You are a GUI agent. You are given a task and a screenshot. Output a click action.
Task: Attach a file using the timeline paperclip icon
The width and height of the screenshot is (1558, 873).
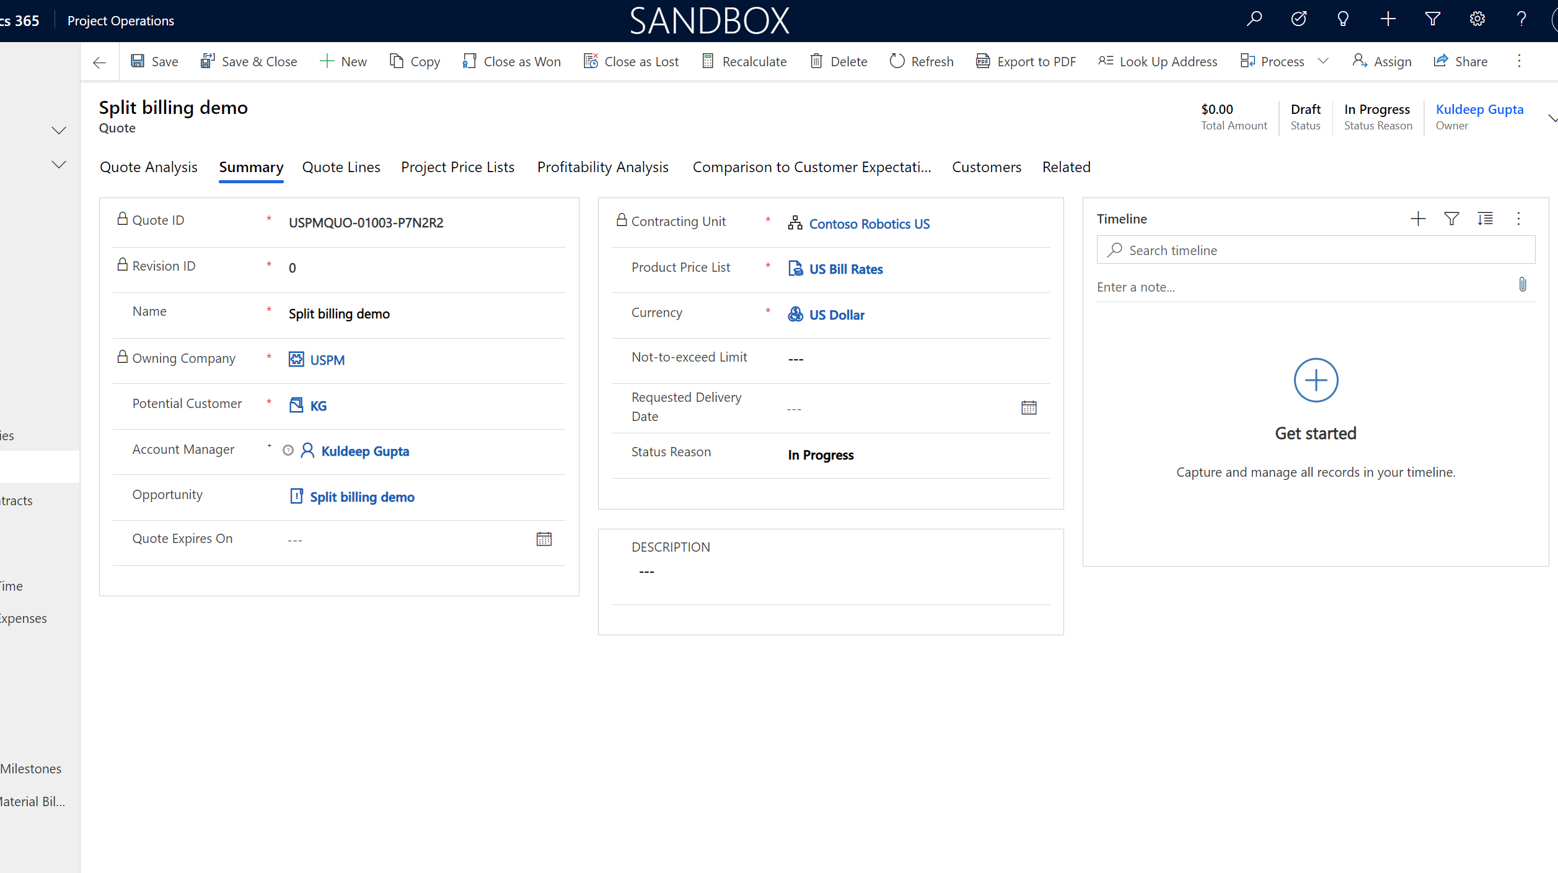coord(1523,284)
